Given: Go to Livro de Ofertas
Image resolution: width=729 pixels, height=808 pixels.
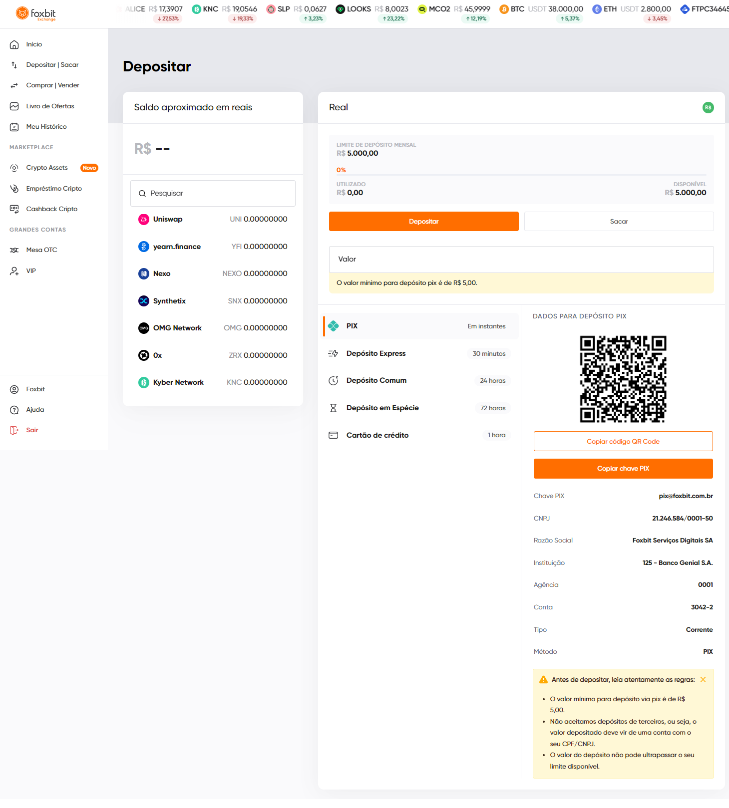Looking at the screenshot, I should click(50, 106).
